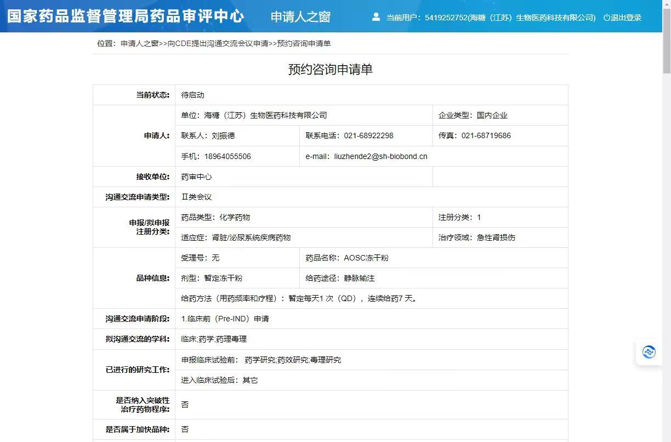
Task: Click the user avatar icon in header
Action: click(x=376, y=17)
